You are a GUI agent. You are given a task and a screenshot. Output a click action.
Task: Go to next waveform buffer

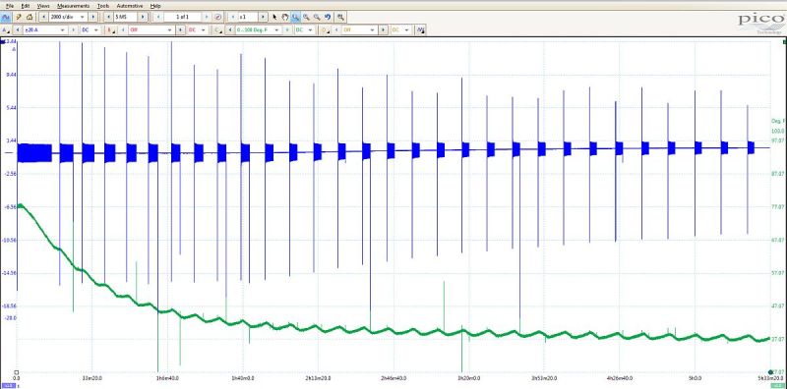[x=207, y=17]
